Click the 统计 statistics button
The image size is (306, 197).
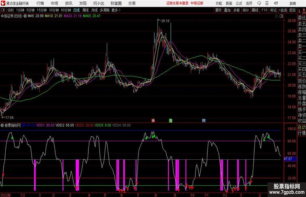coord(246,10)
